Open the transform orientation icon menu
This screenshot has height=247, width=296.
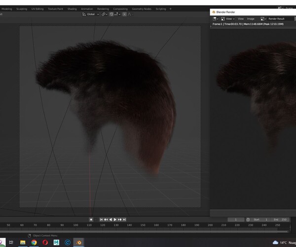point(84,14)
